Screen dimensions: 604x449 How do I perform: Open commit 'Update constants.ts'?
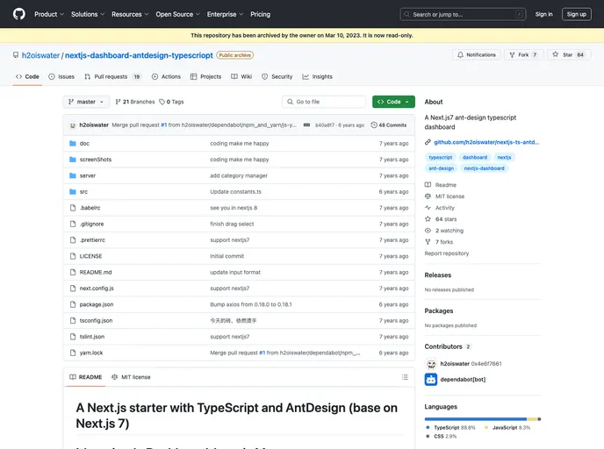(235, 192)
